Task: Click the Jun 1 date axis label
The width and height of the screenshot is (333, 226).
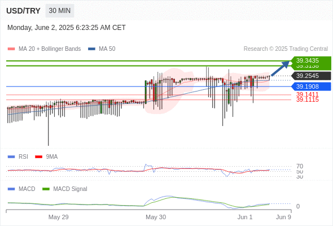Action: [245, 217]
